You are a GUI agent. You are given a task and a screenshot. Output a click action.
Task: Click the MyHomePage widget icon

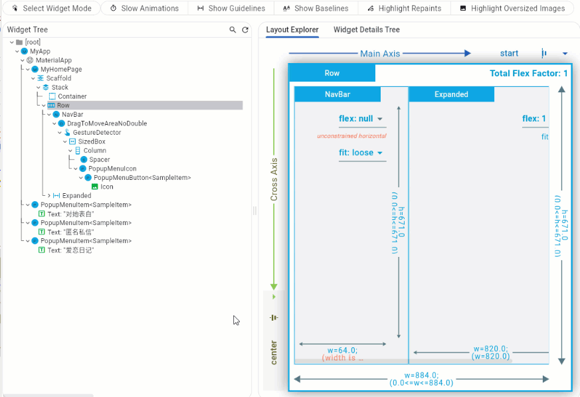click(35, 70)
